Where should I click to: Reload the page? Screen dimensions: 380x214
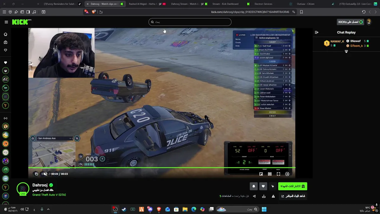[364, 12]
